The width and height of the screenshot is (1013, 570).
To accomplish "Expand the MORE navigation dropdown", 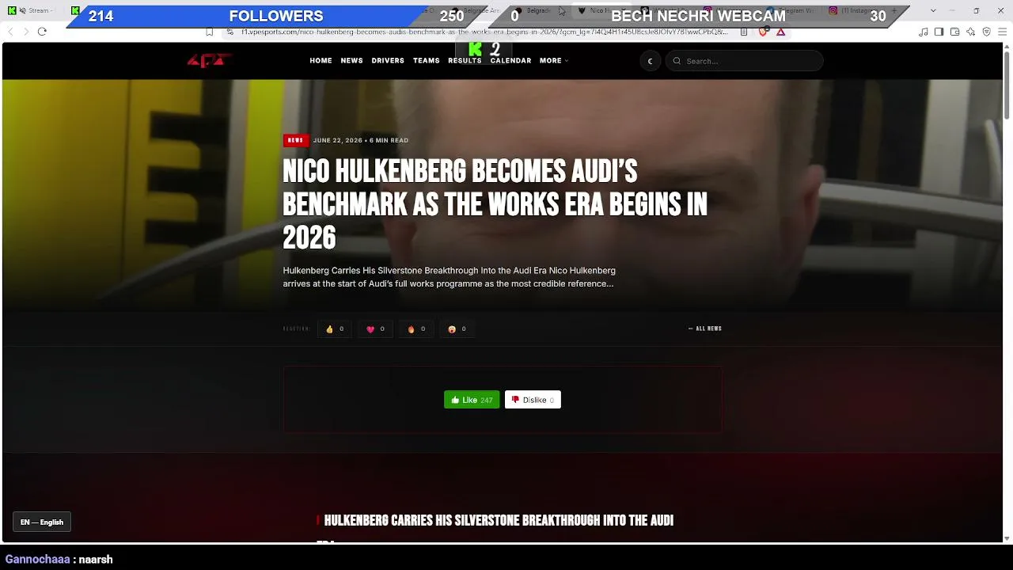I will (x=554, y=61).
